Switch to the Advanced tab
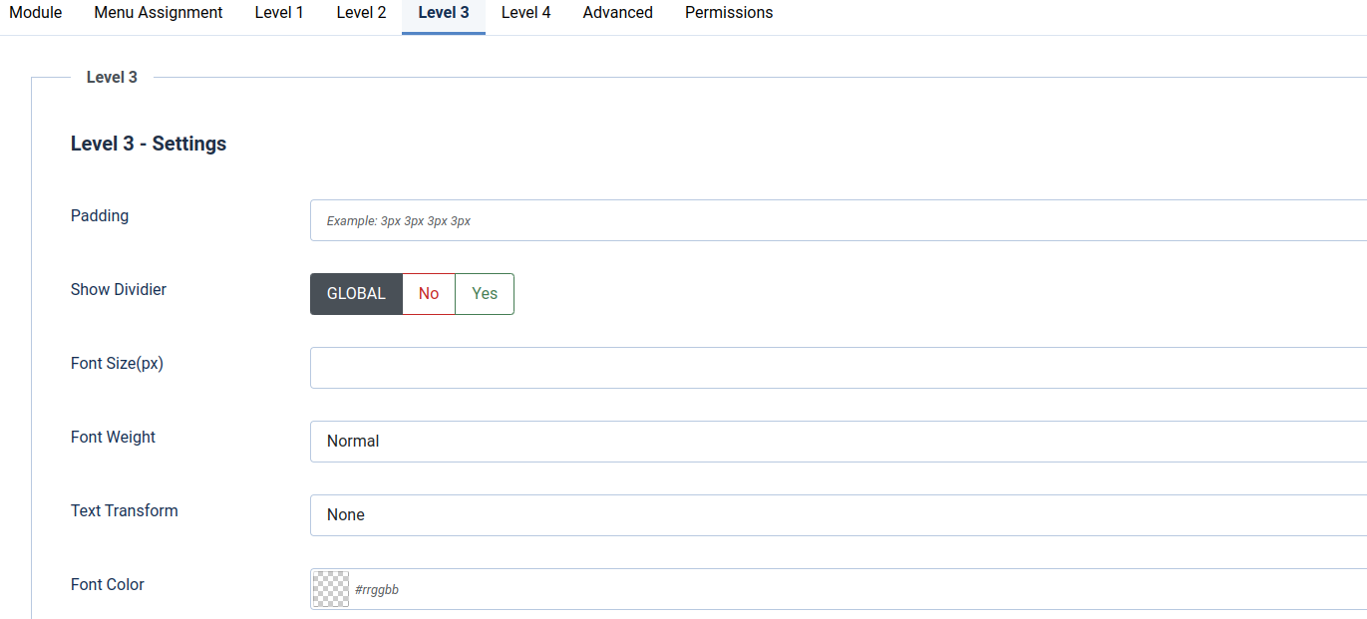 (x=618, y=13)
